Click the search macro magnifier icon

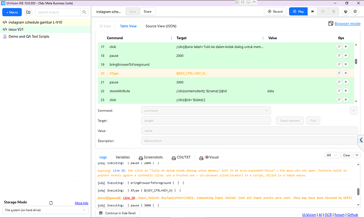(84, 12)
